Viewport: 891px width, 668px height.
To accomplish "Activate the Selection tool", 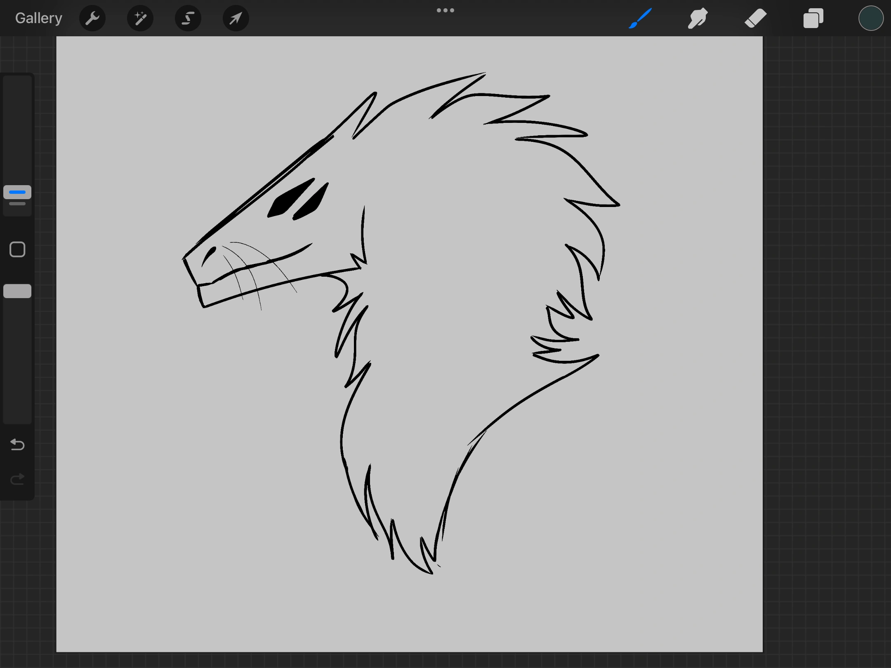I will [188, 18].
